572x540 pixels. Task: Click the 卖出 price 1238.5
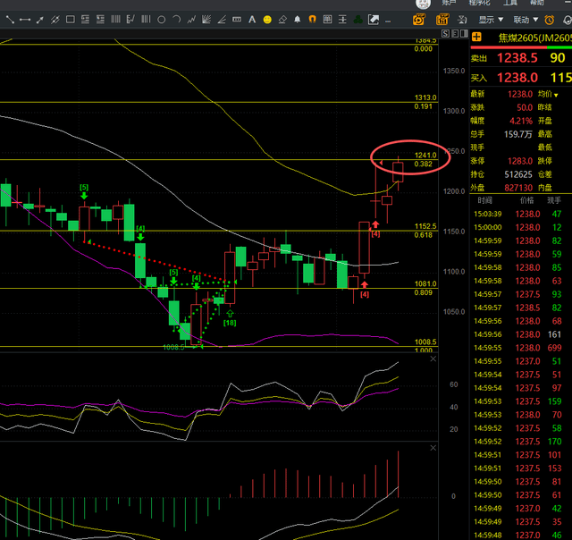tap(517, 57)
